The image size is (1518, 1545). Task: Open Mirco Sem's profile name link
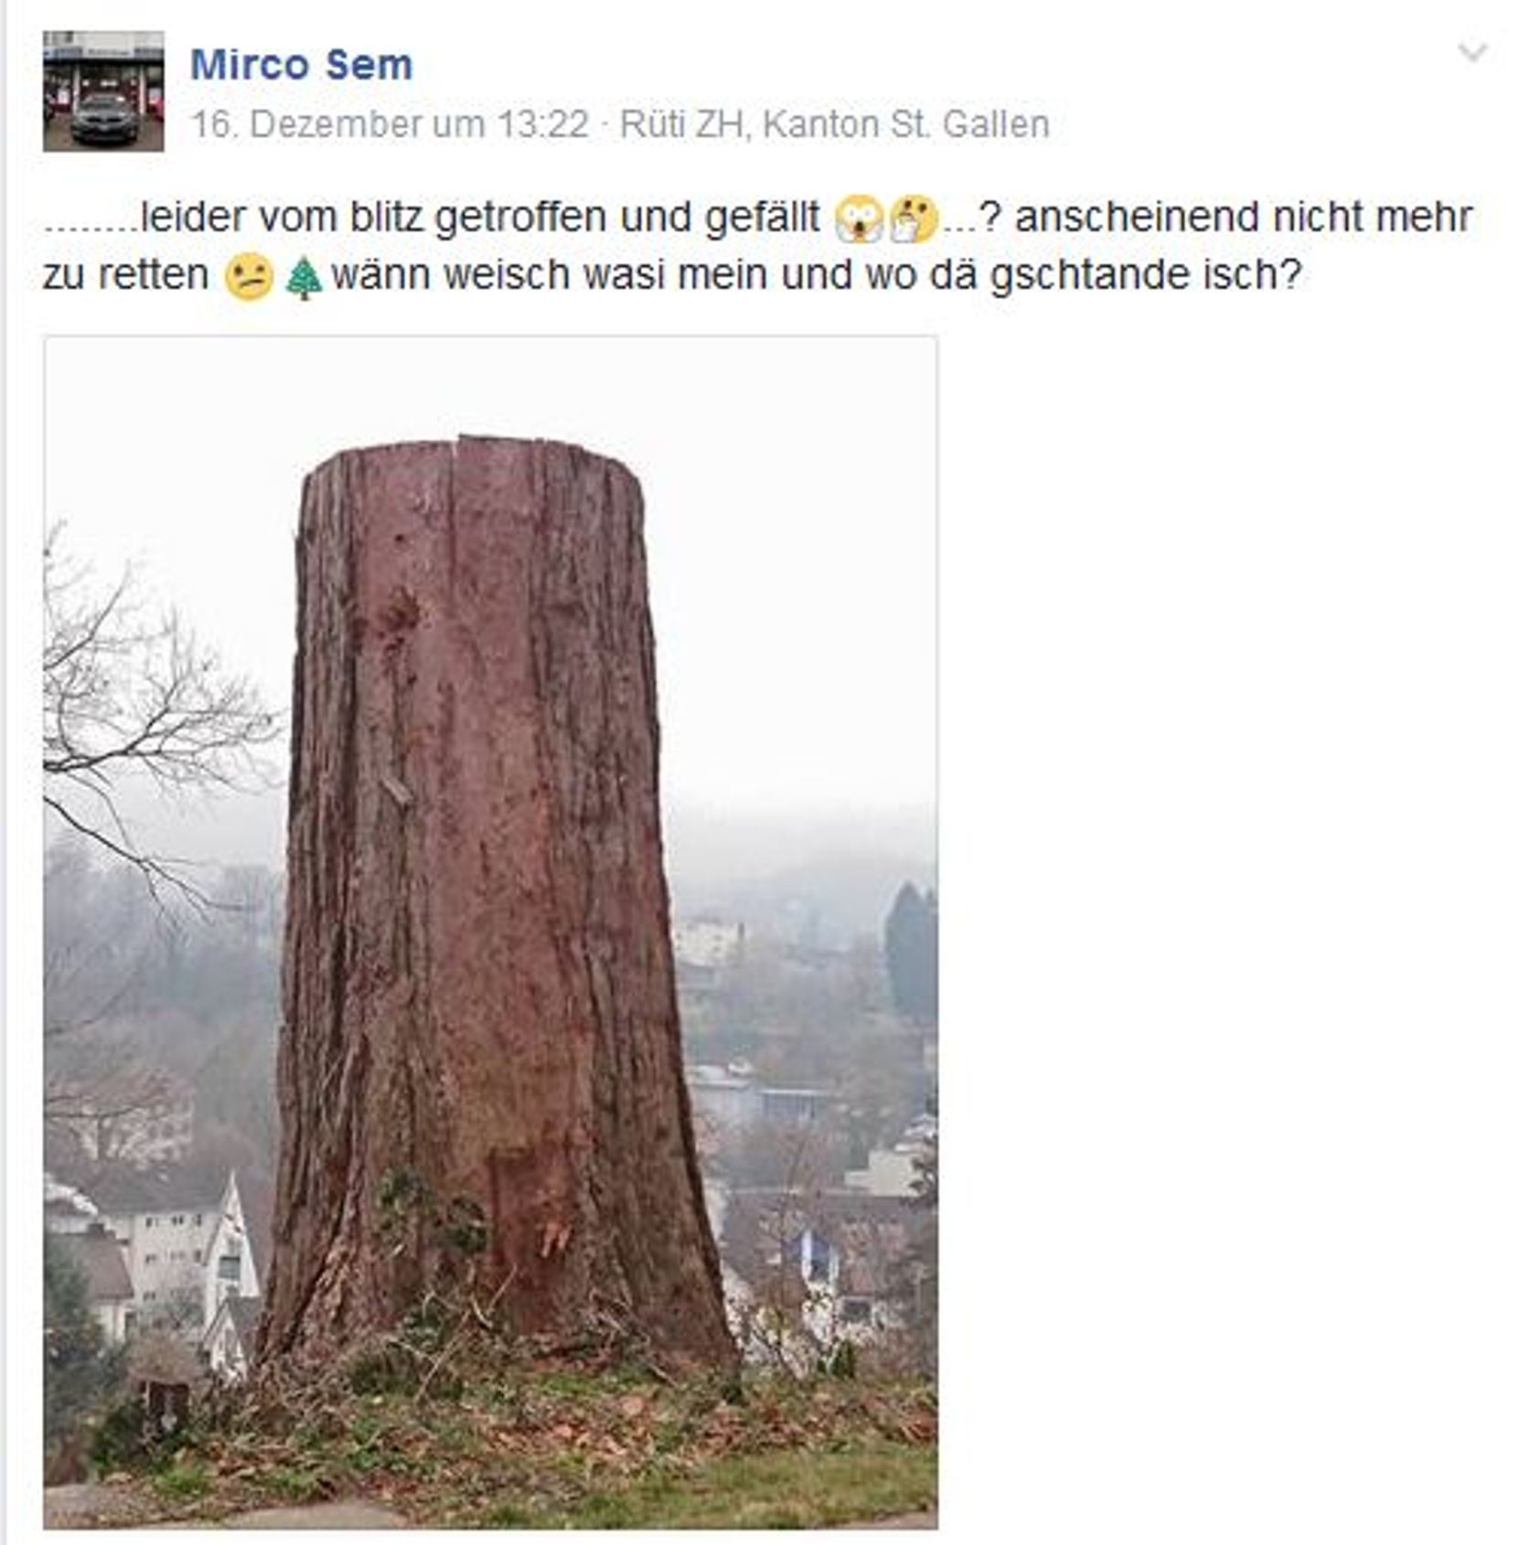point(301,65)
